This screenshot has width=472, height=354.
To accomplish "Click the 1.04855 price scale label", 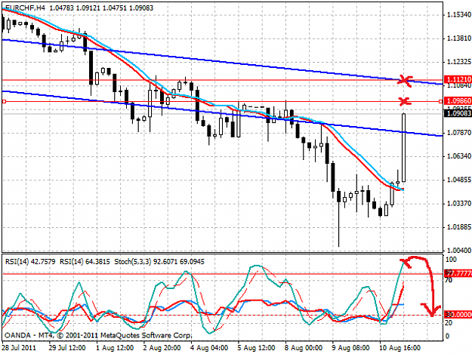I will pos(458,180).
